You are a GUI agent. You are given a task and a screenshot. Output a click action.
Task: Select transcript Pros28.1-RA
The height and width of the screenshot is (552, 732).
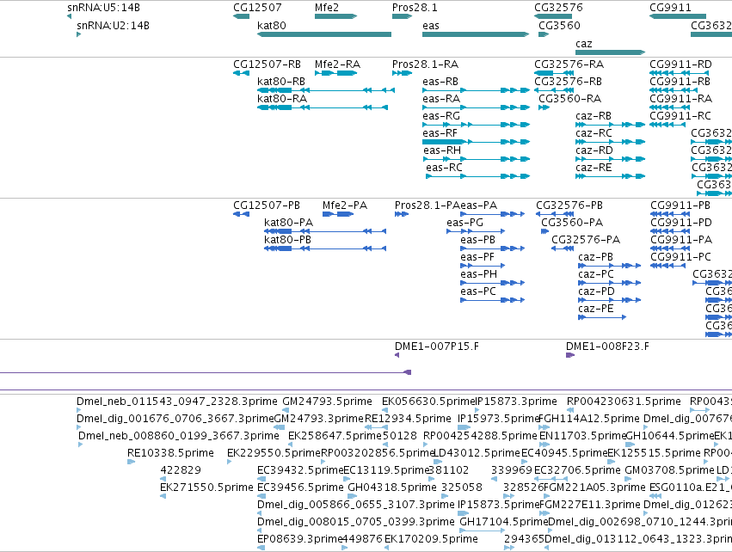point(425,64)
